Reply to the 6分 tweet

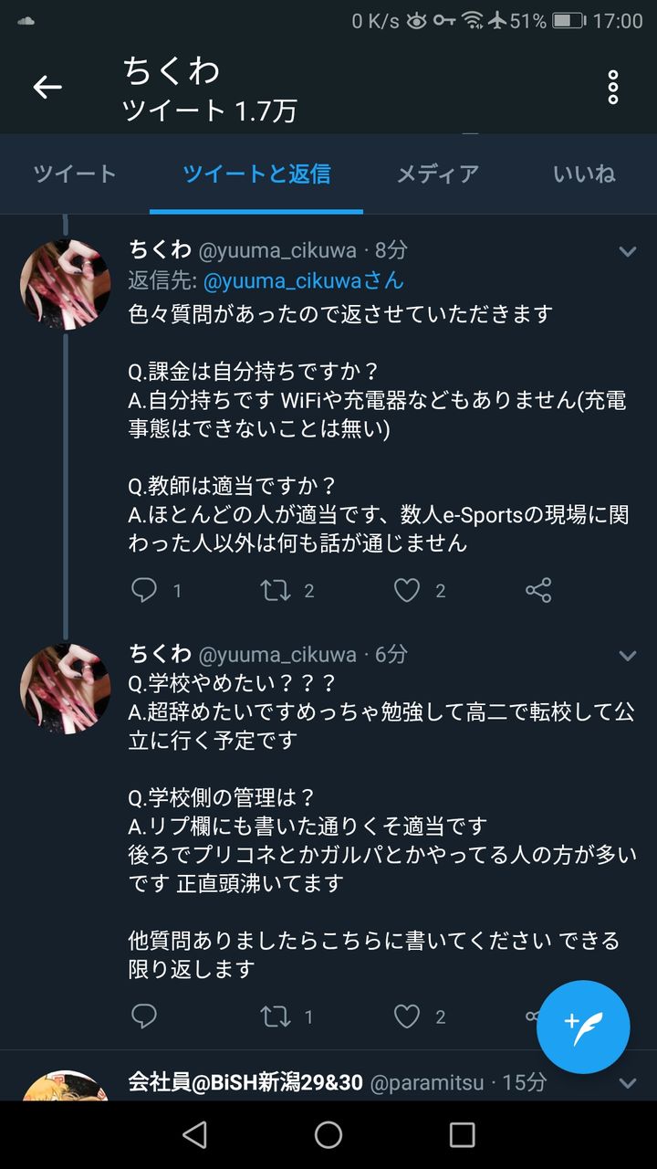click(x=144, y=1016)
